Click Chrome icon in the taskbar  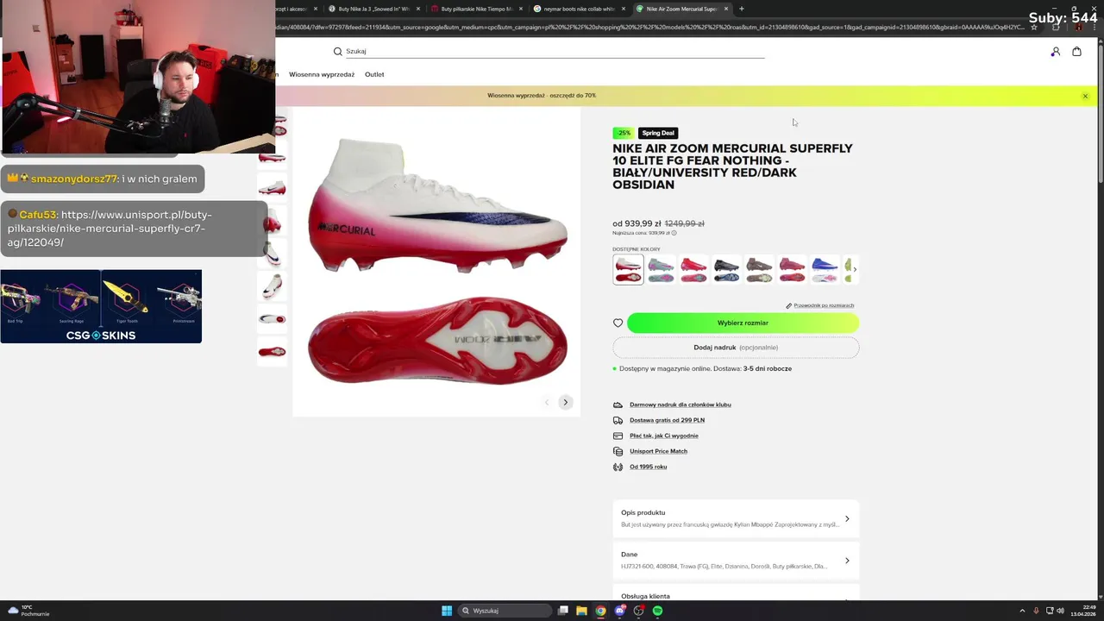600,611
